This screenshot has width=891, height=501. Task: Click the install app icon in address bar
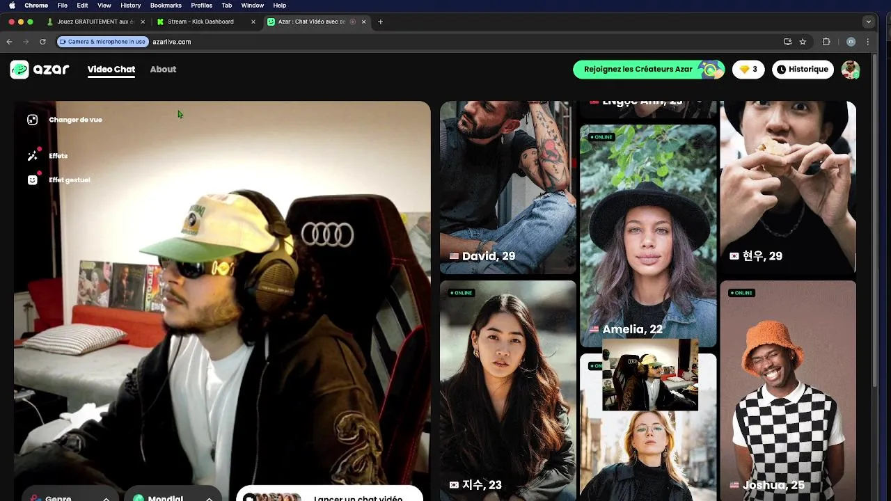pyautogui.click(x=787, y=42)
